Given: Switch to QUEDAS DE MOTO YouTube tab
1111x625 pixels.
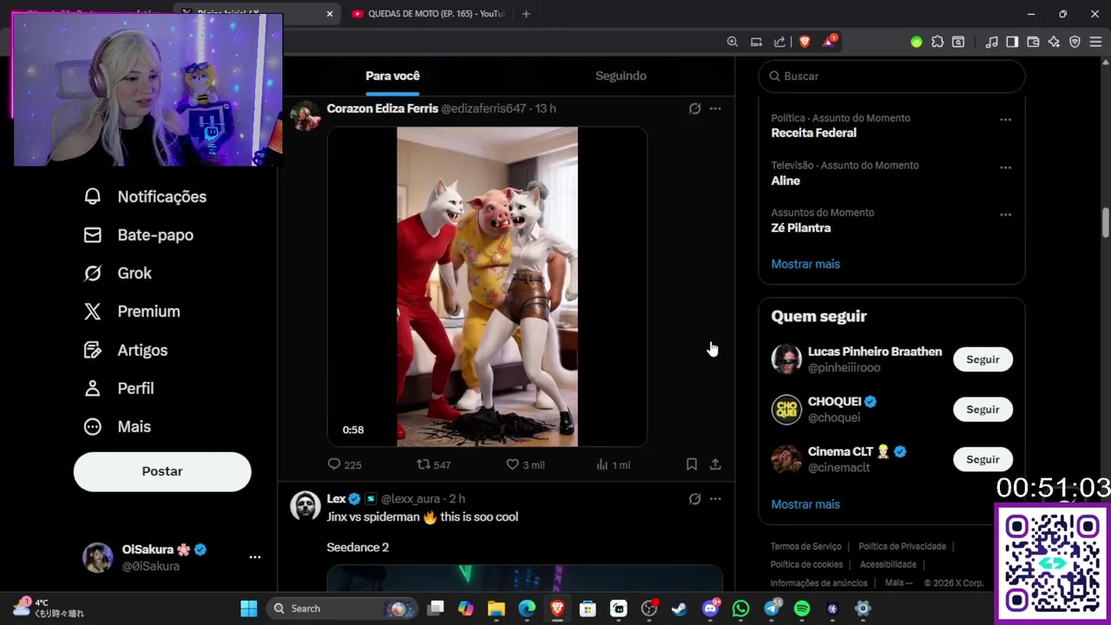Looking at the screenshot, I should (428, 14).
